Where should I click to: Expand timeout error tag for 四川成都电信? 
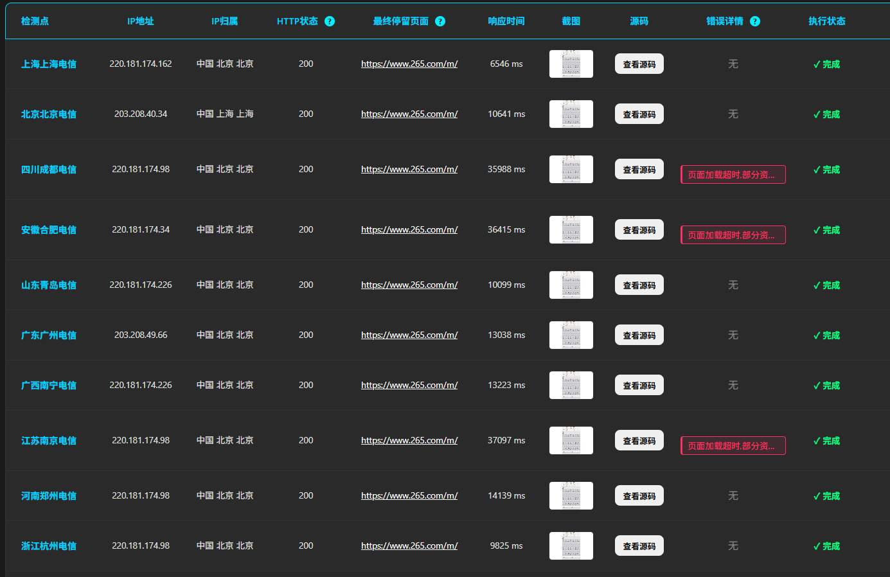pos(733,175)
